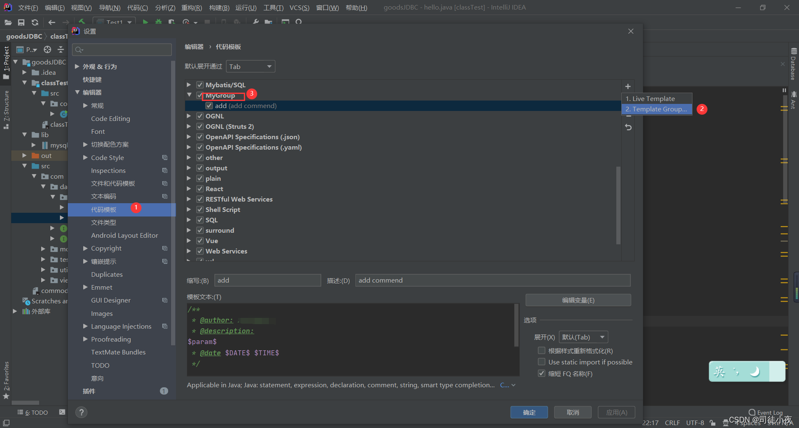Expand the Mybatis/SQL template group
Viewport: 799px width, 428px height.
tap(189, 85)
